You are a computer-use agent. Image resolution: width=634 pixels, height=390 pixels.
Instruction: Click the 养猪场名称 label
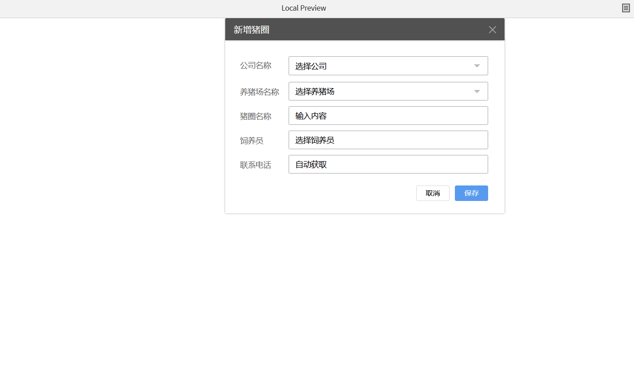[260, 92]
